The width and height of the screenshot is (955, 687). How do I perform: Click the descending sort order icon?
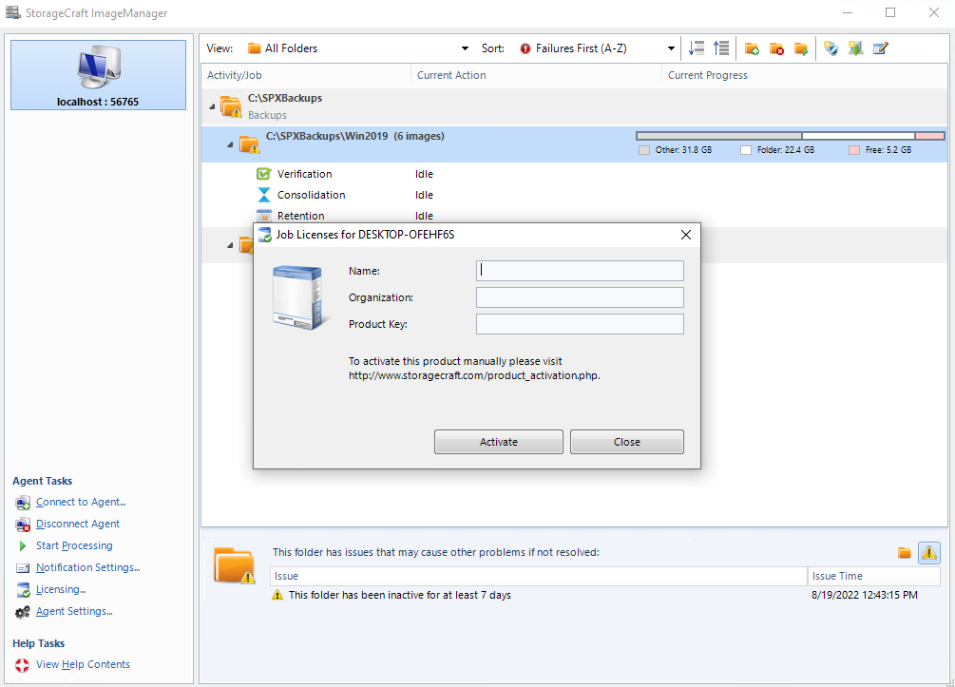point(697,48)
